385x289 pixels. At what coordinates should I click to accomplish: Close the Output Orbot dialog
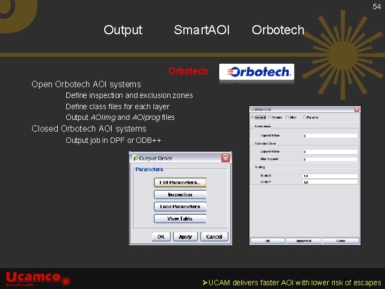click(x=226, y=158)
